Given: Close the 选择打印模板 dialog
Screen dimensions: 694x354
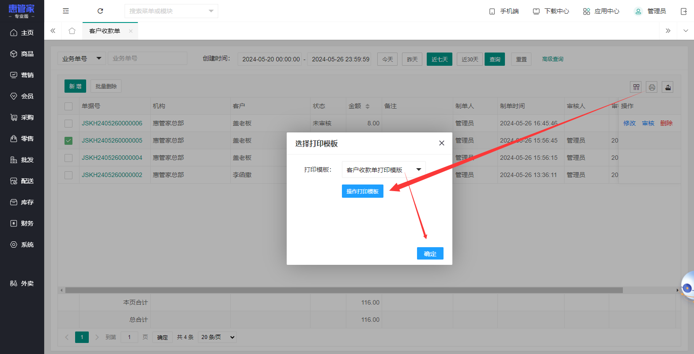Looking at the screenshot, I should [442, 143].
